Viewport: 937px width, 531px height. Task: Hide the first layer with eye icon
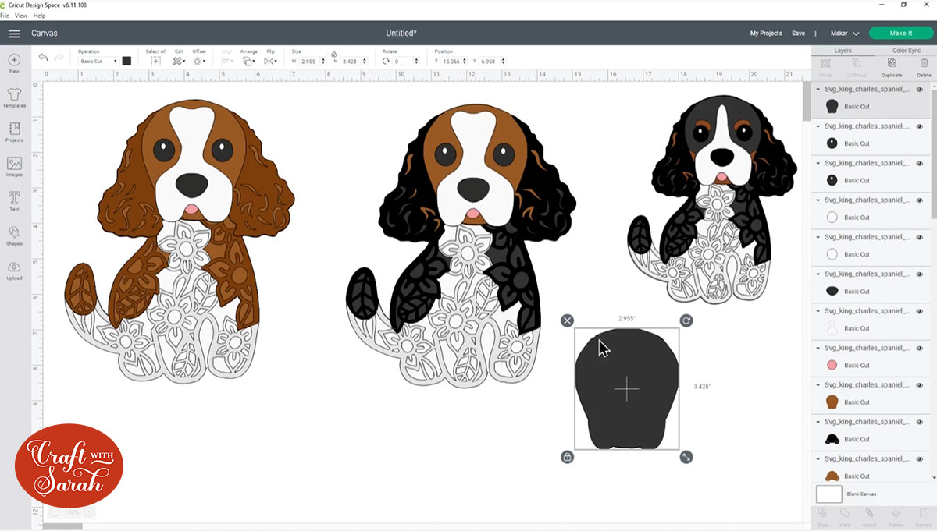919,90
